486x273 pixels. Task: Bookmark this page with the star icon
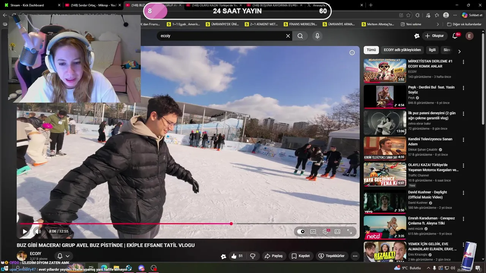coord(409,15)
